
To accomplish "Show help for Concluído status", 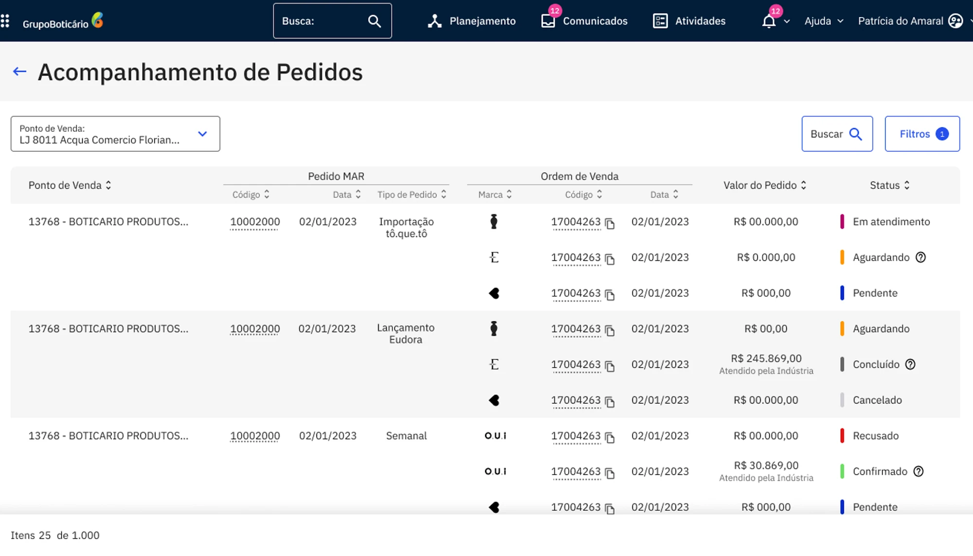I will pyautogui.click(x=910, y=364).
